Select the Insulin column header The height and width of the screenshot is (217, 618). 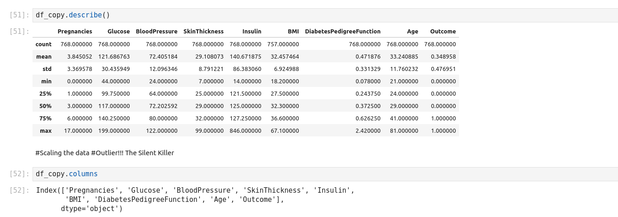tap(252, 32)
